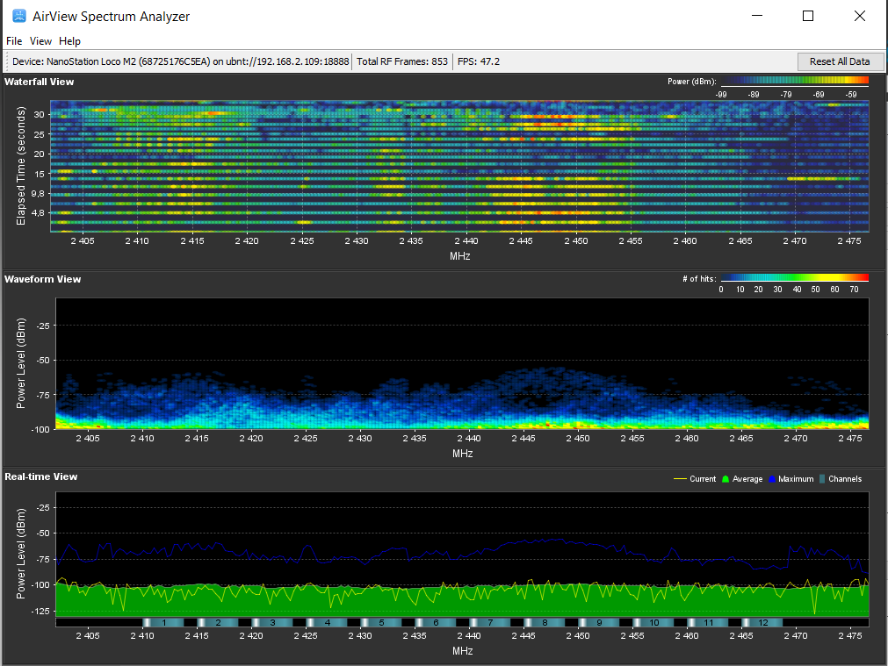Click the blue Maximum legend icon
Viewport: 888px width, 666px height.
773,479
